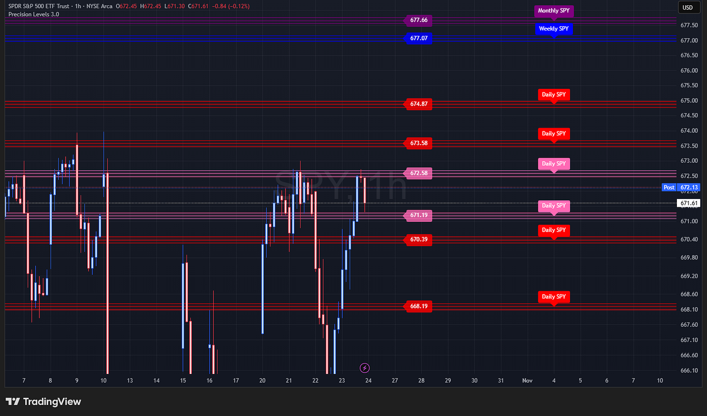Screen dimensions: 707x416
Task: Click the 15 label on the date axis
Action: 183,381
